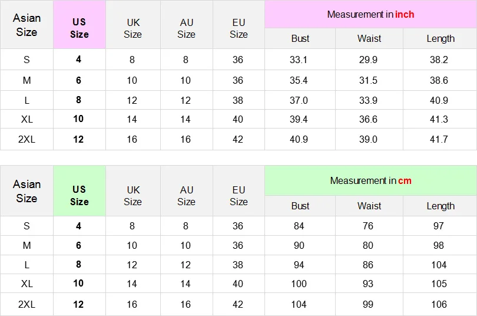Click the 100 bust value in cm table
Viewport: 477px width, 316px height.
coord(299,284)
